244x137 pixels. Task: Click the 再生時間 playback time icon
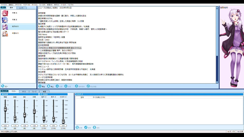click(88, 86)
